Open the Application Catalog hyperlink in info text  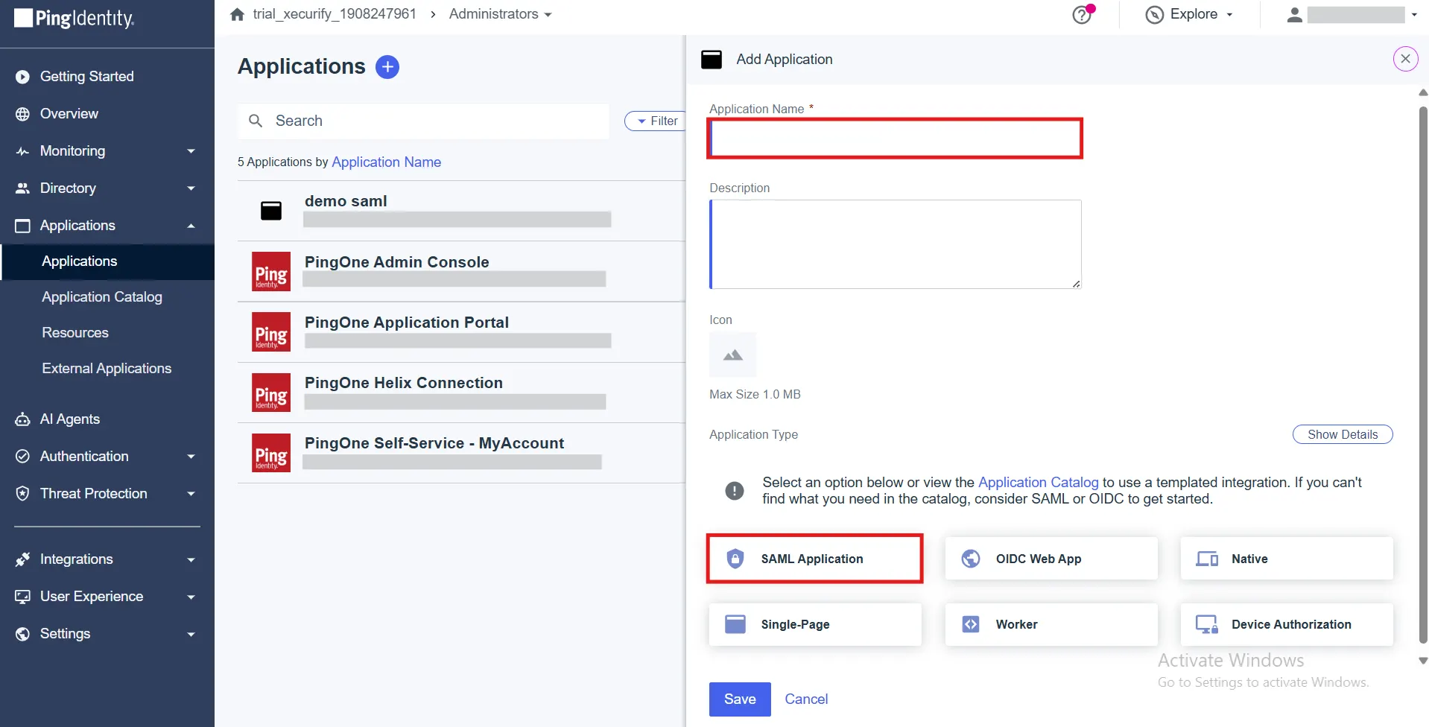(x=1038, y=483)
